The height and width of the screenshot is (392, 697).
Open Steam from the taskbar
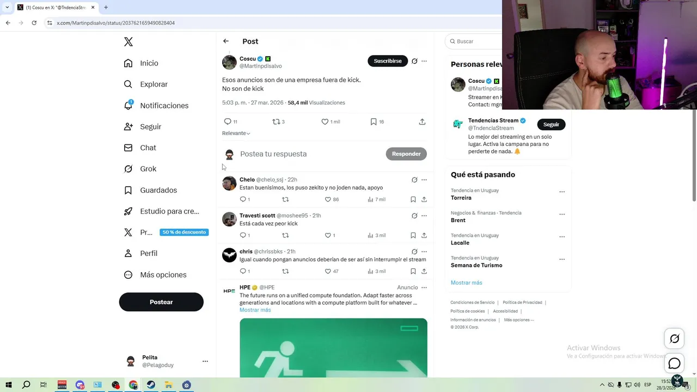pos(151,385)
